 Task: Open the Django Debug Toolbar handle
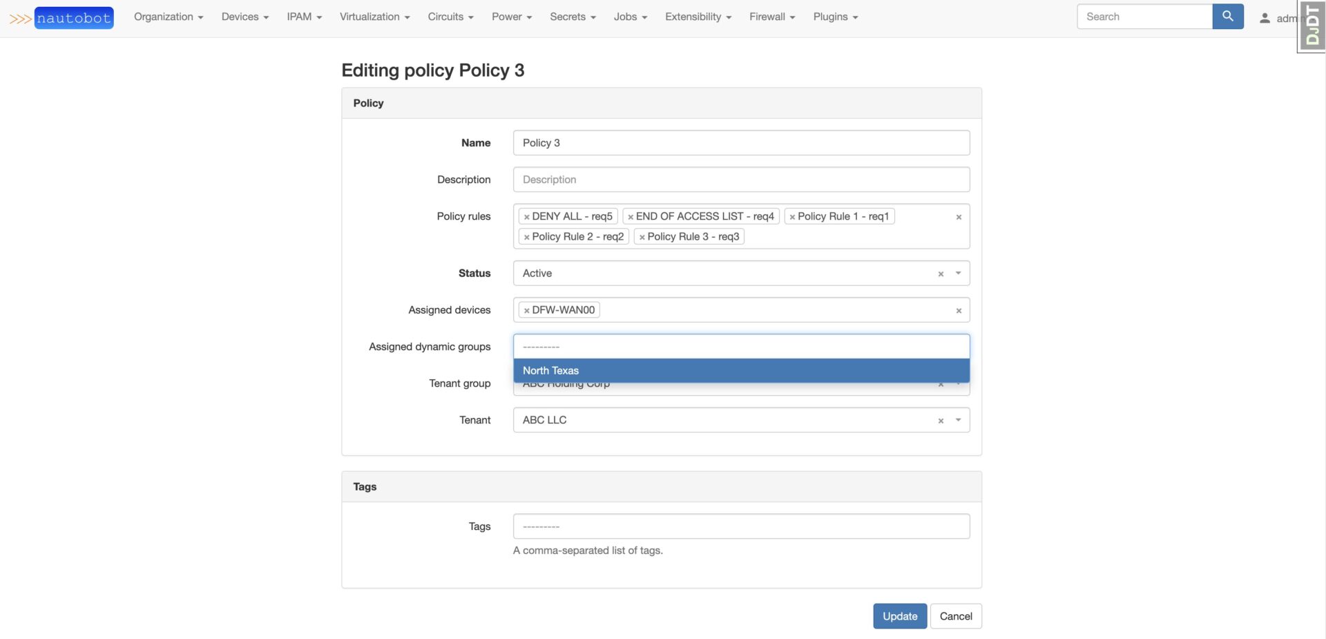pos(1311,26)
